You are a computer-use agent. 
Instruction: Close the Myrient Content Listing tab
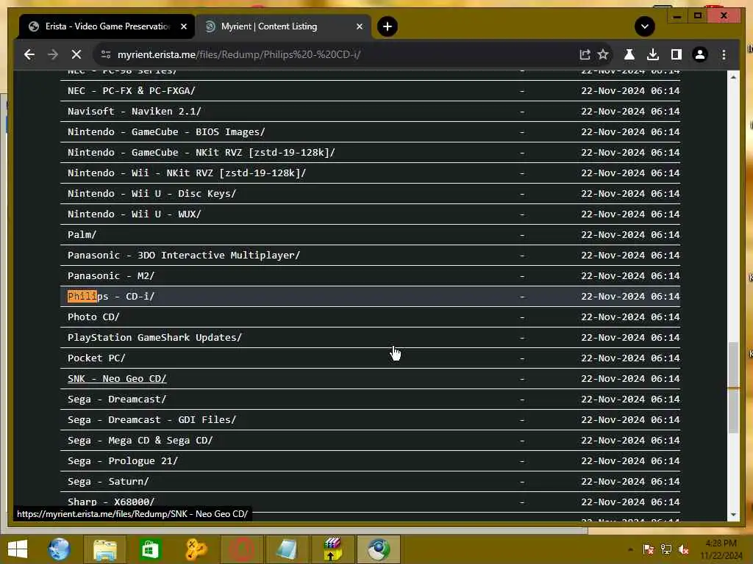tap(359, 26)
